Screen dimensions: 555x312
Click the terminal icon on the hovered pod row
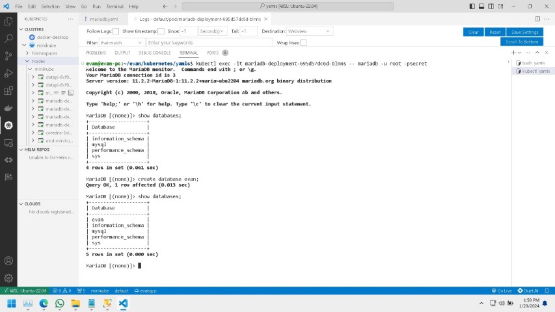coord(71,93)
